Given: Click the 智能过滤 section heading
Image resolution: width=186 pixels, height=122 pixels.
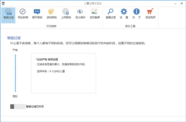Looking at the screenshot, I should [14, 38].
